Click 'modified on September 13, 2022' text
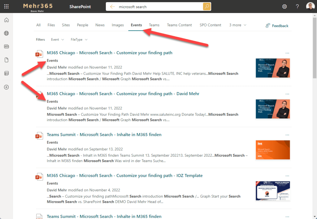The height and width of the screenshot is (219, 317). click(95, 149)
